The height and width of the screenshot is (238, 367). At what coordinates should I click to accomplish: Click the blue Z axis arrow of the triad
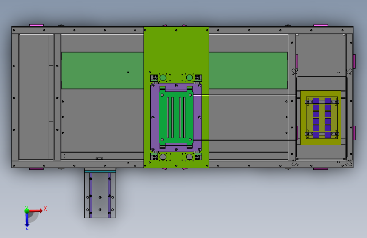point(27,221)
